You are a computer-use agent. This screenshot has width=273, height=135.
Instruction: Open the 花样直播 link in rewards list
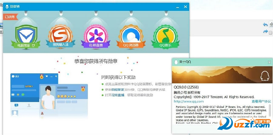coord(118,95)
